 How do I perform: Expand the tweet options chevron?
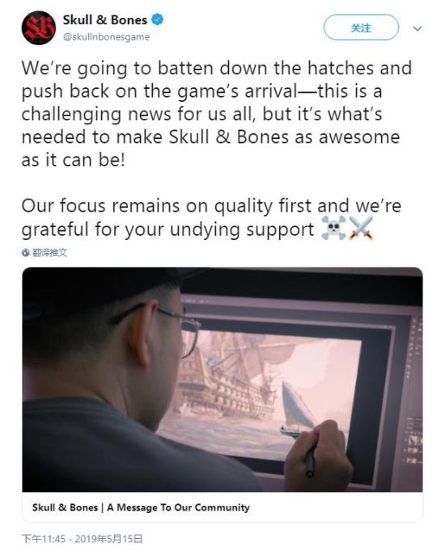pyautogui.click(x=417, y=28)
